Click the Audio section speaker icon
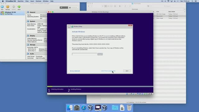Screen dimensions: 199x112 28,54
